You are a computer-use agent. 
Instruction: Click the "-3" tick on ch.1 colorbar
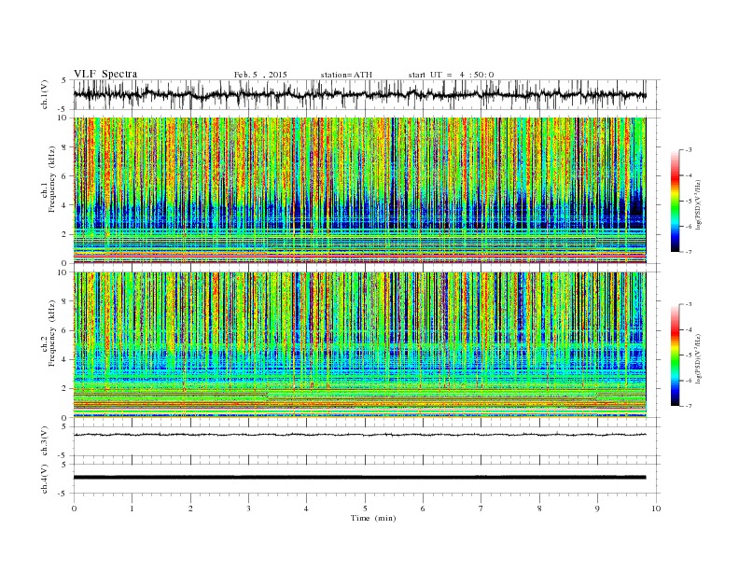coord(688,150)
